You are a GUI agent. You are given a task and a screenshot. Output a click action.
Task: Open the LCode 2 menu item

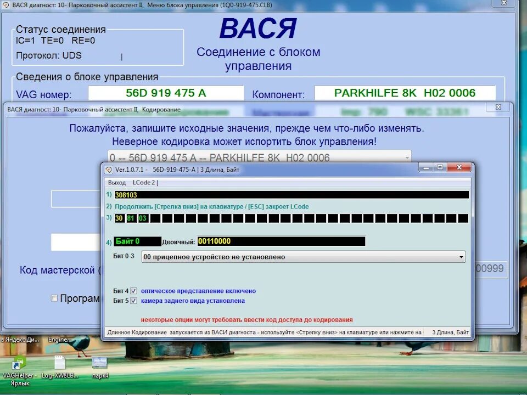(x=144, y=182)
